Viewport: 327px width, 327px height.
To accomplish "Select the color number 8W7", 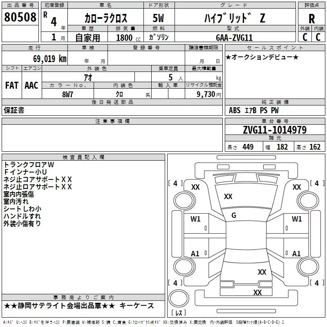I will pos(67,94).
